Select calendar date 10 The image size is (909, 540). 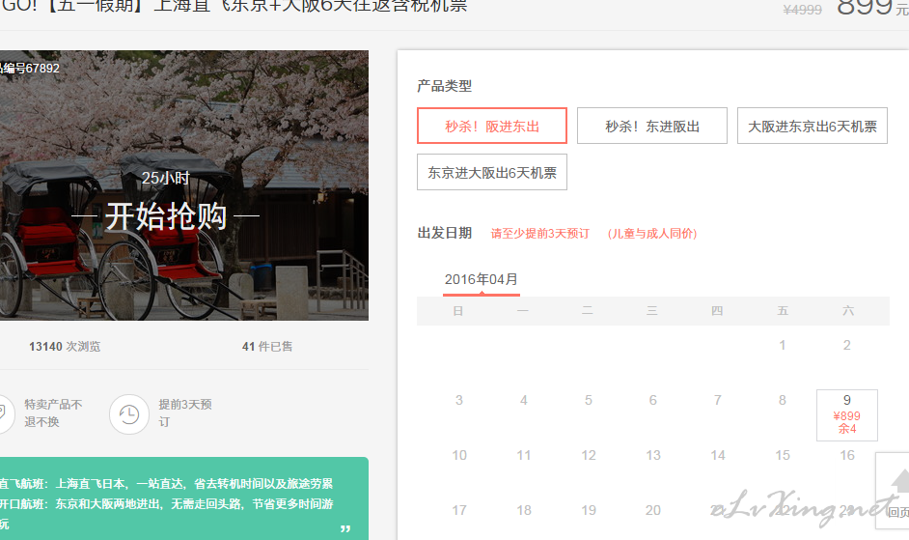point(459,455)
